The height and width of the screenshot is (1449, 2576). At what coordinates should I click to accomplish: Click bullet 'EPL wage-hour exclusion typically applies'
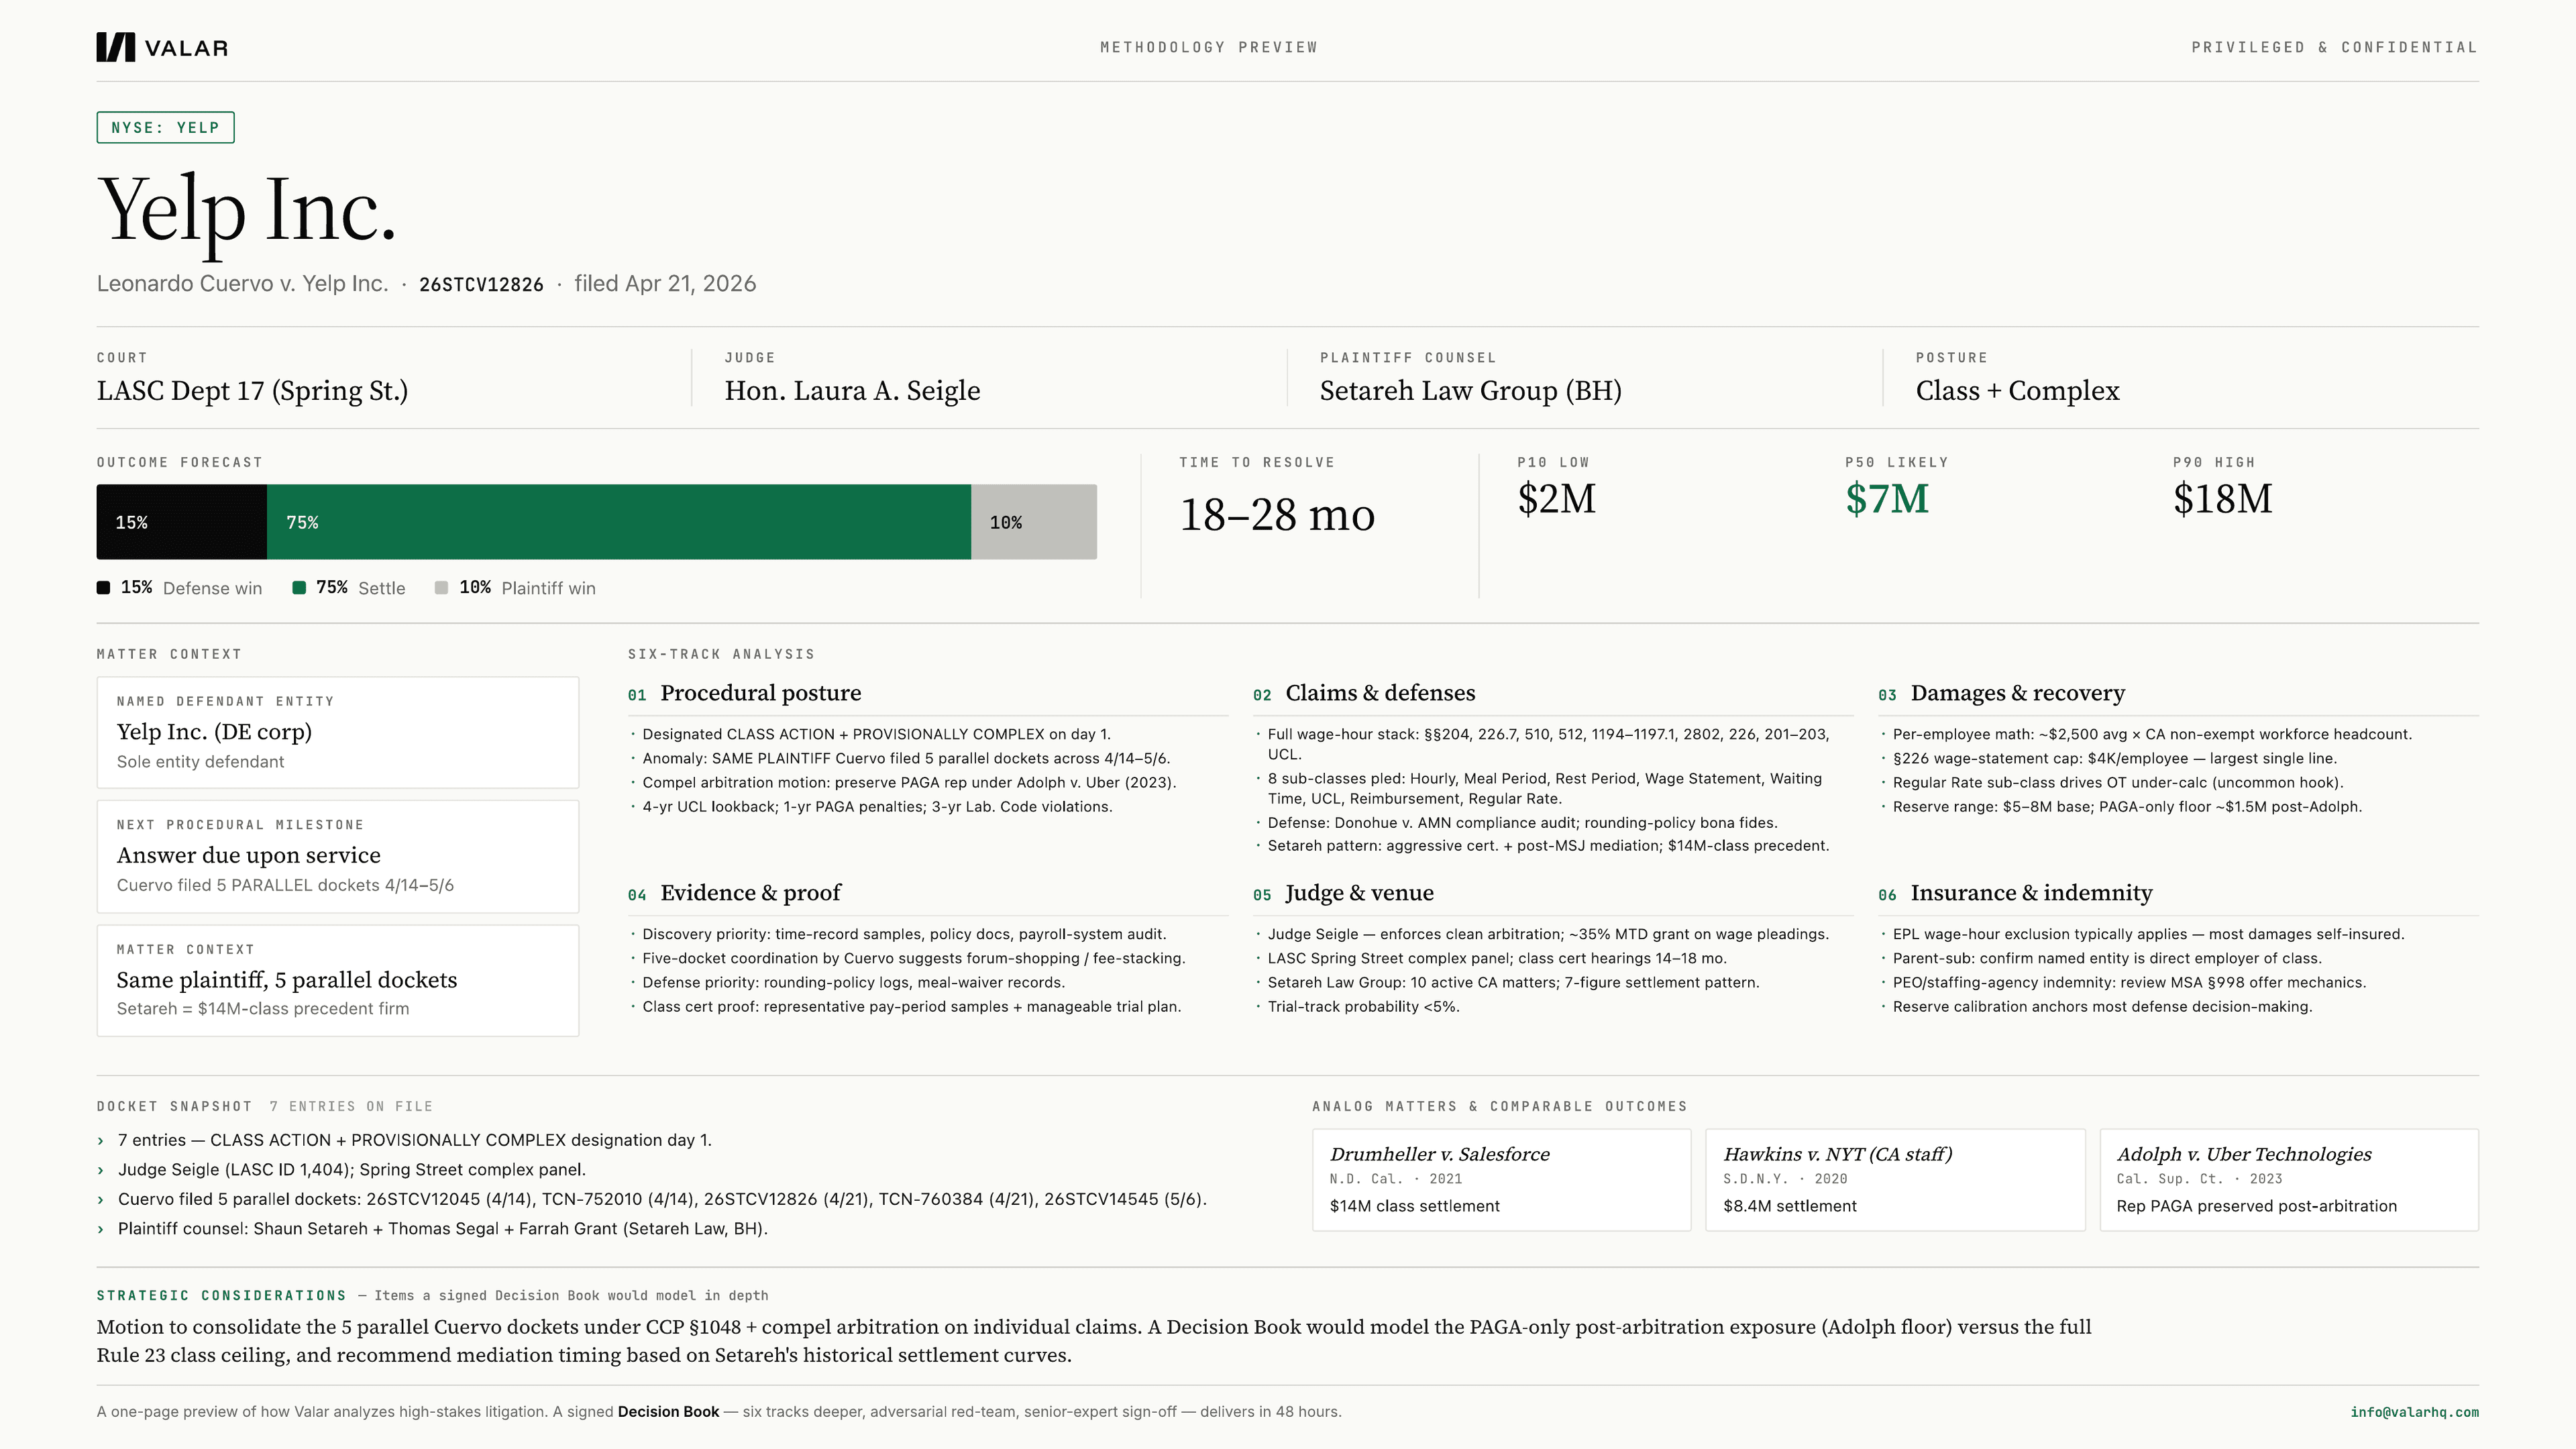tap(2148, 934)
